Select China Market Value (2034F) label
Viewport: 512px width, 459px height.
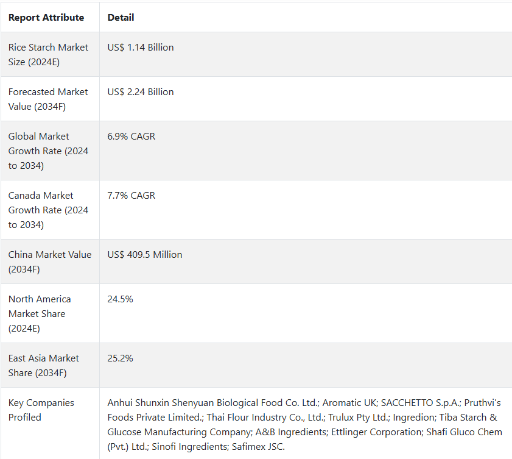(50, 262)
